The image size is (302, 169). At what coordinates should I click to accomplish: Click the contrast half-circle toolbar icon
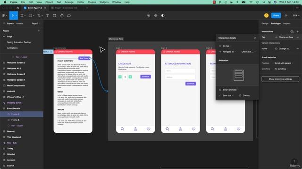[x=163, y=15]
